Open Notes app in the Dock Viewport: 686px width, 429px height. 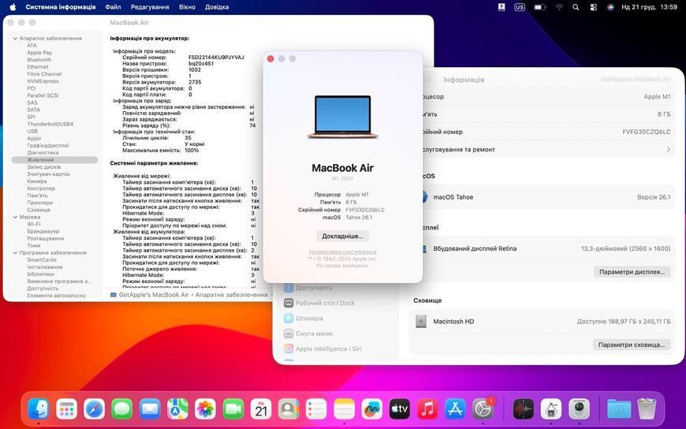click(345, 410)
